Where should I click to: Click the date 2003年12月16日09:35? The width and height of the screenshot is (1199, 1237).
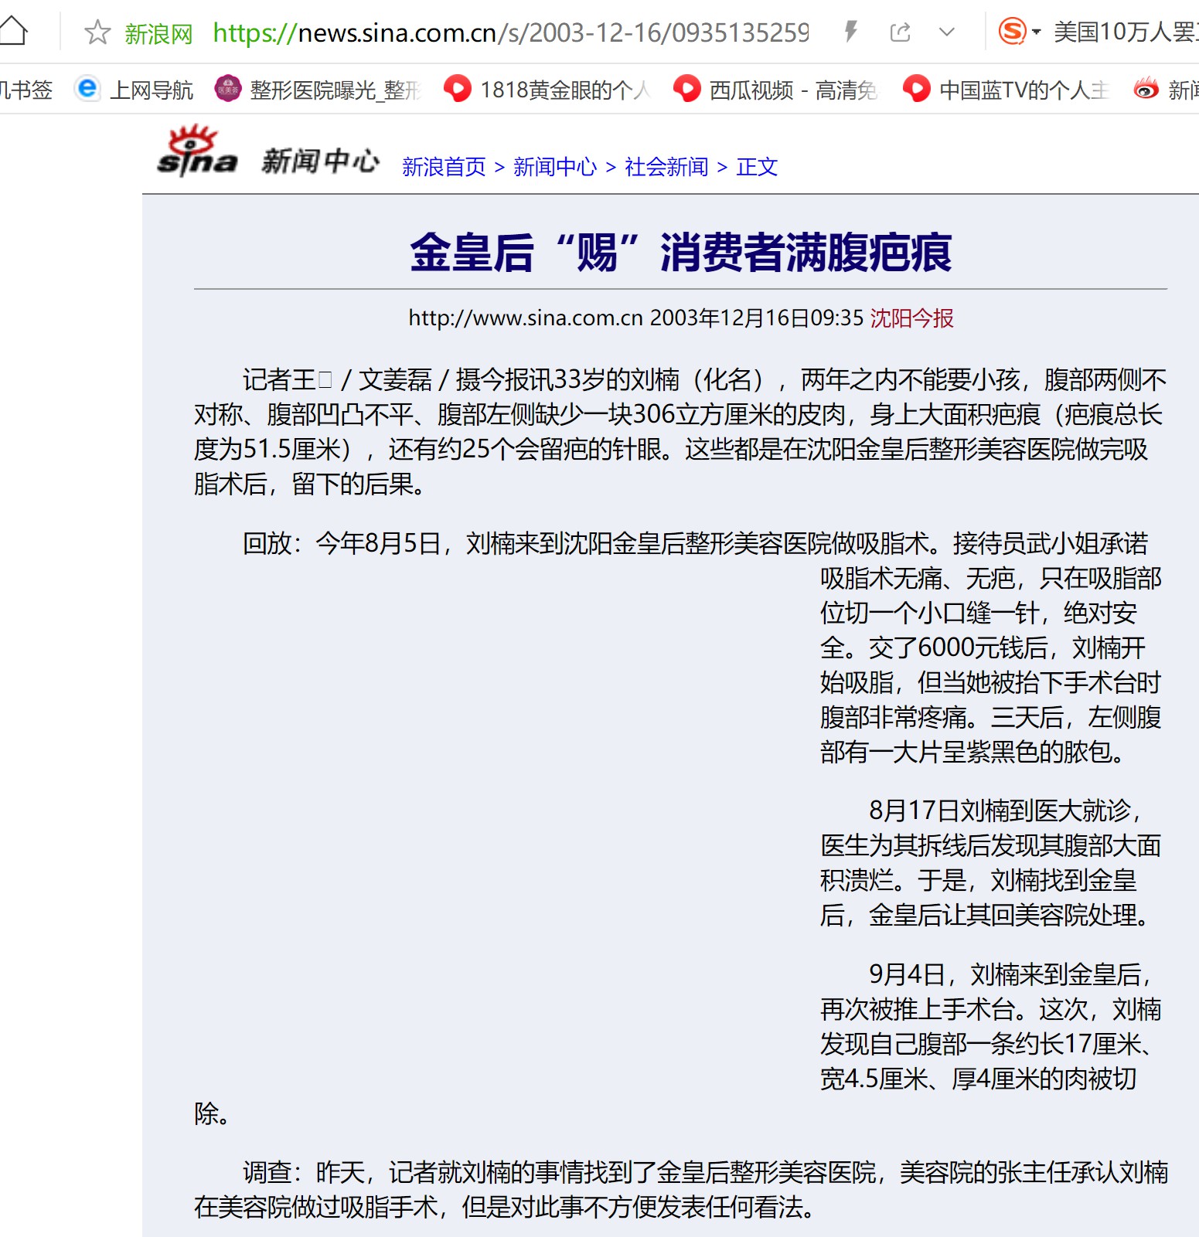[756, 318]
